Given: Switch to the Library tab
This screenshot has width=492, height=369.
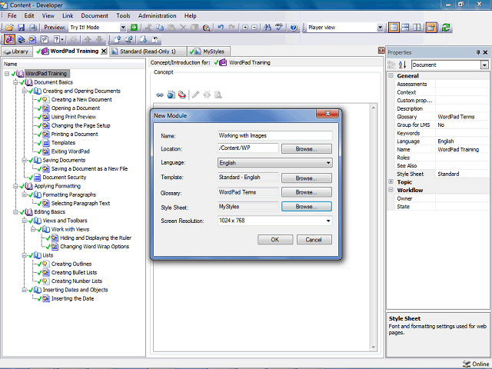Looking at the screenshot, I should point(17,52).
